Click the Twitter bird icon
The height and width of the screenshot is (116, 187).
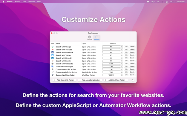(53, 55)
